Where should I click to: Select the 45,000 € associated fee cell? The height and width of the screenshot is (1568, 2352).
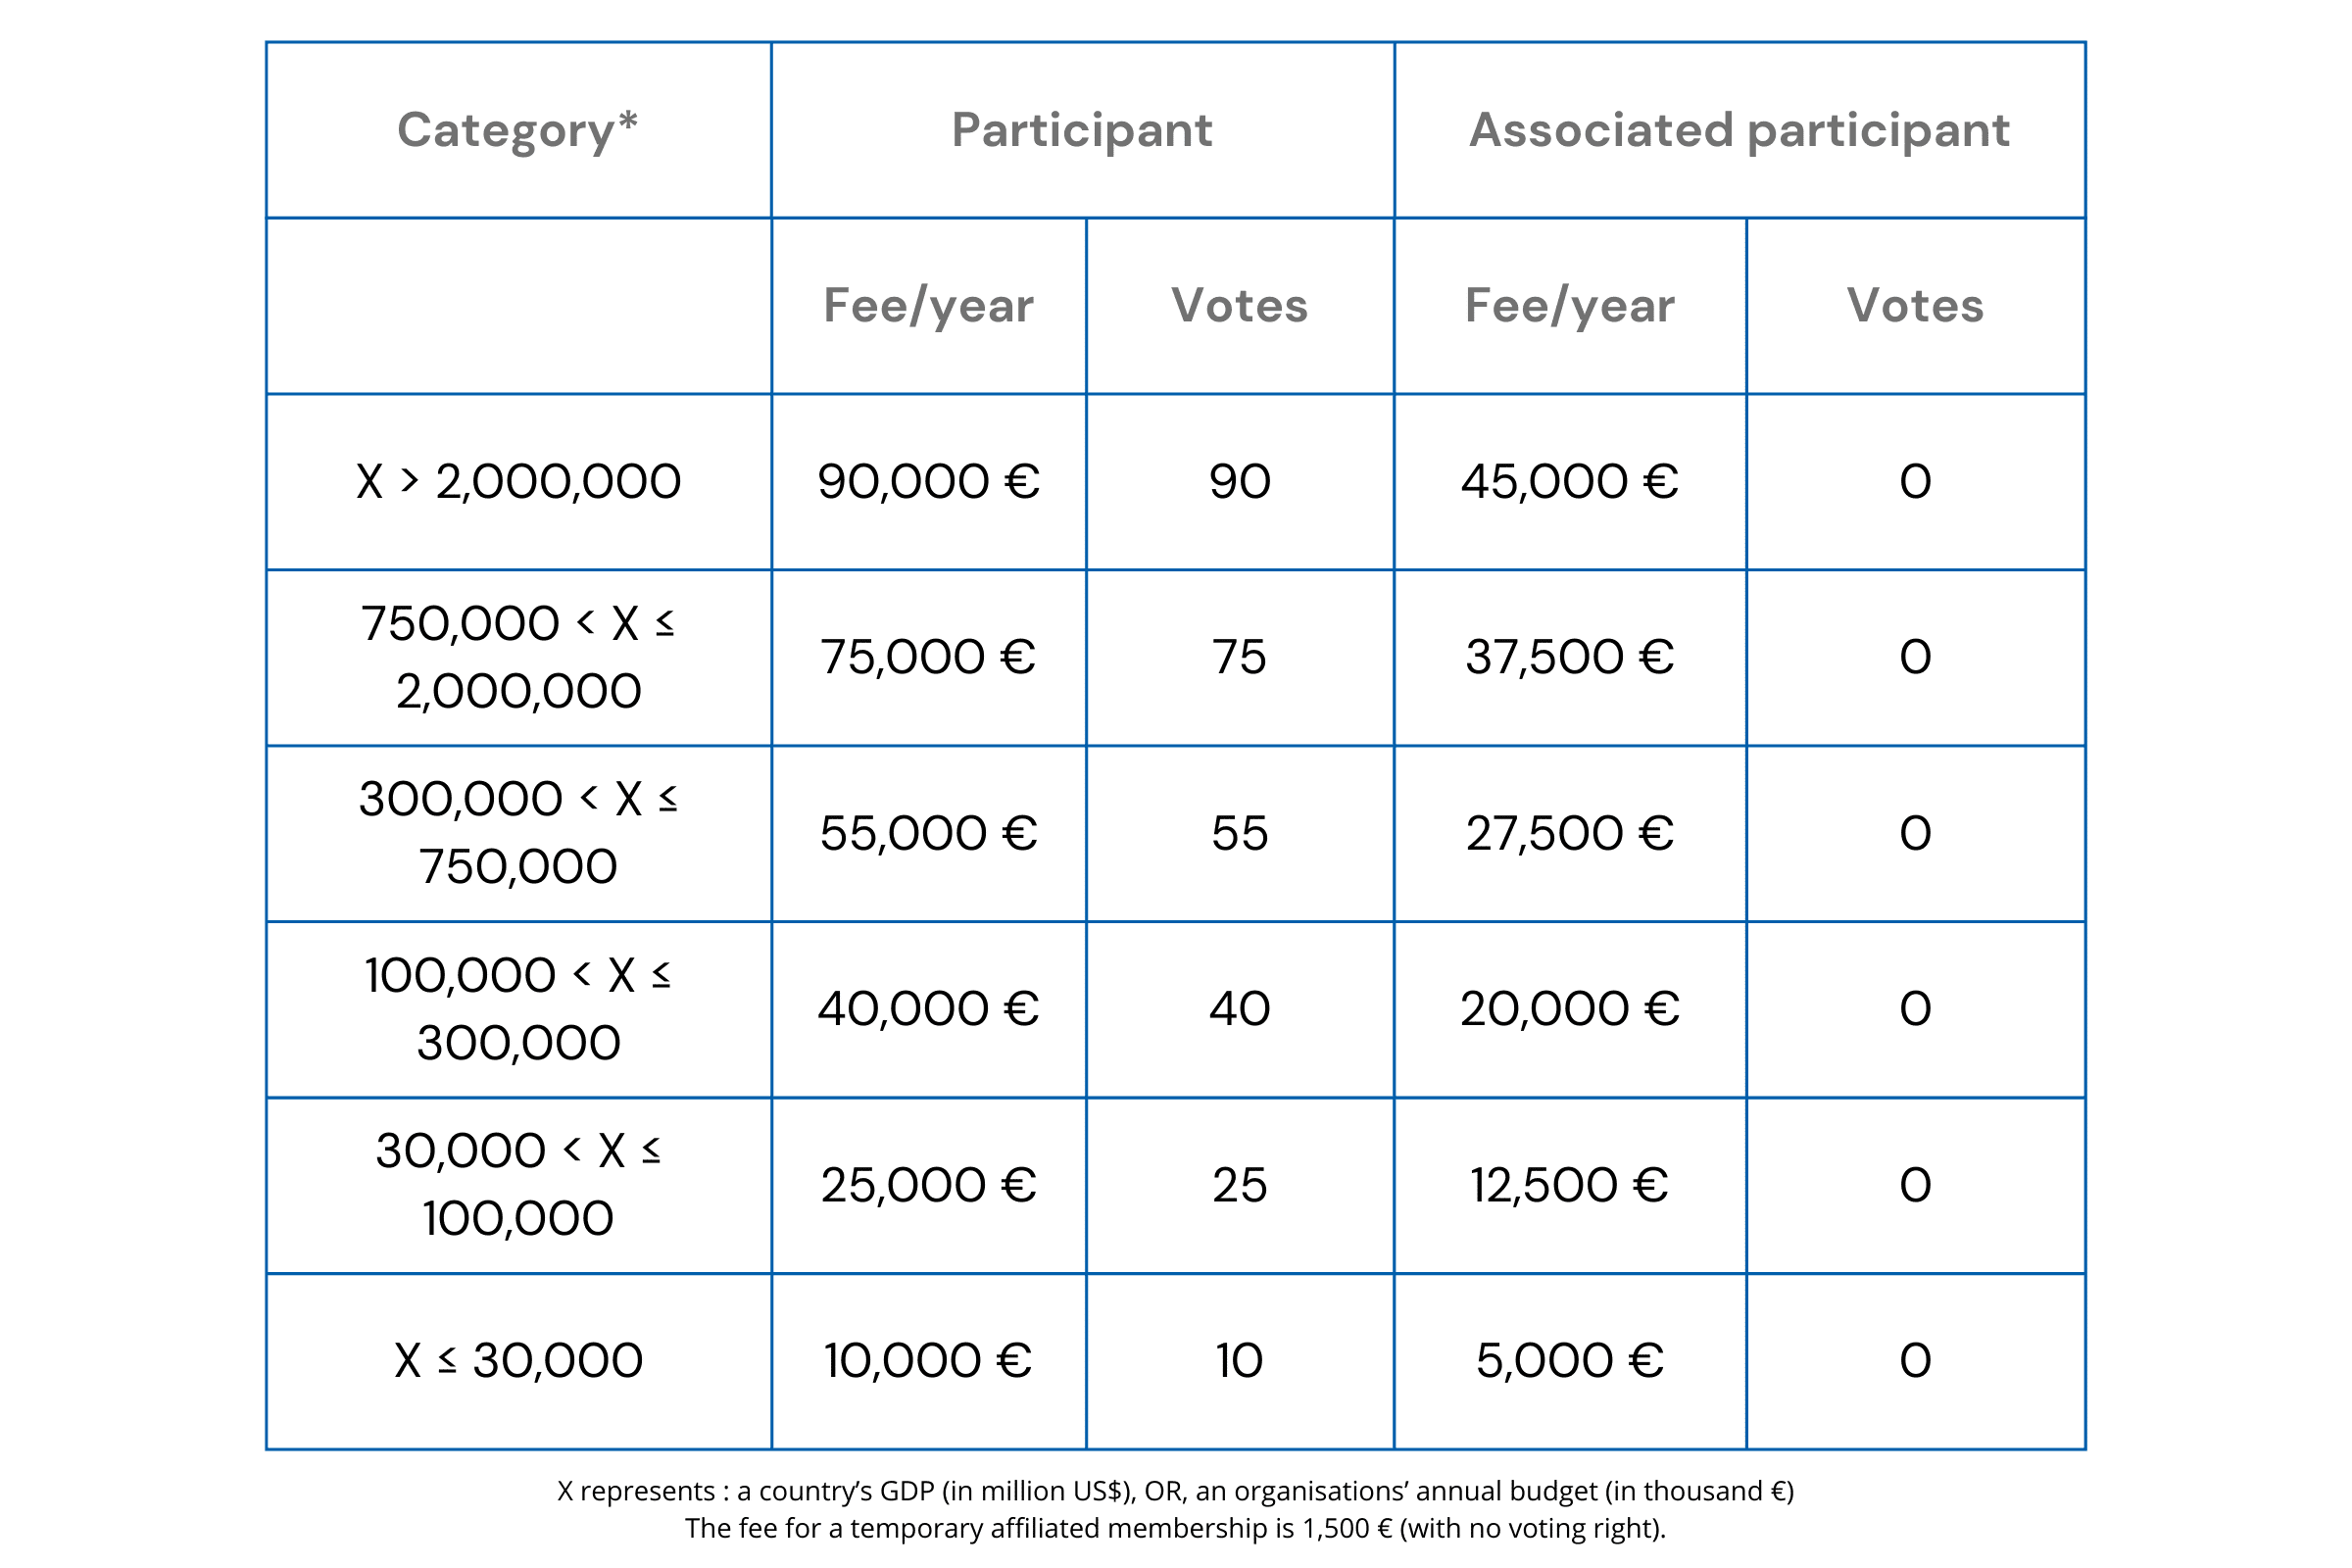point(1569,482)
